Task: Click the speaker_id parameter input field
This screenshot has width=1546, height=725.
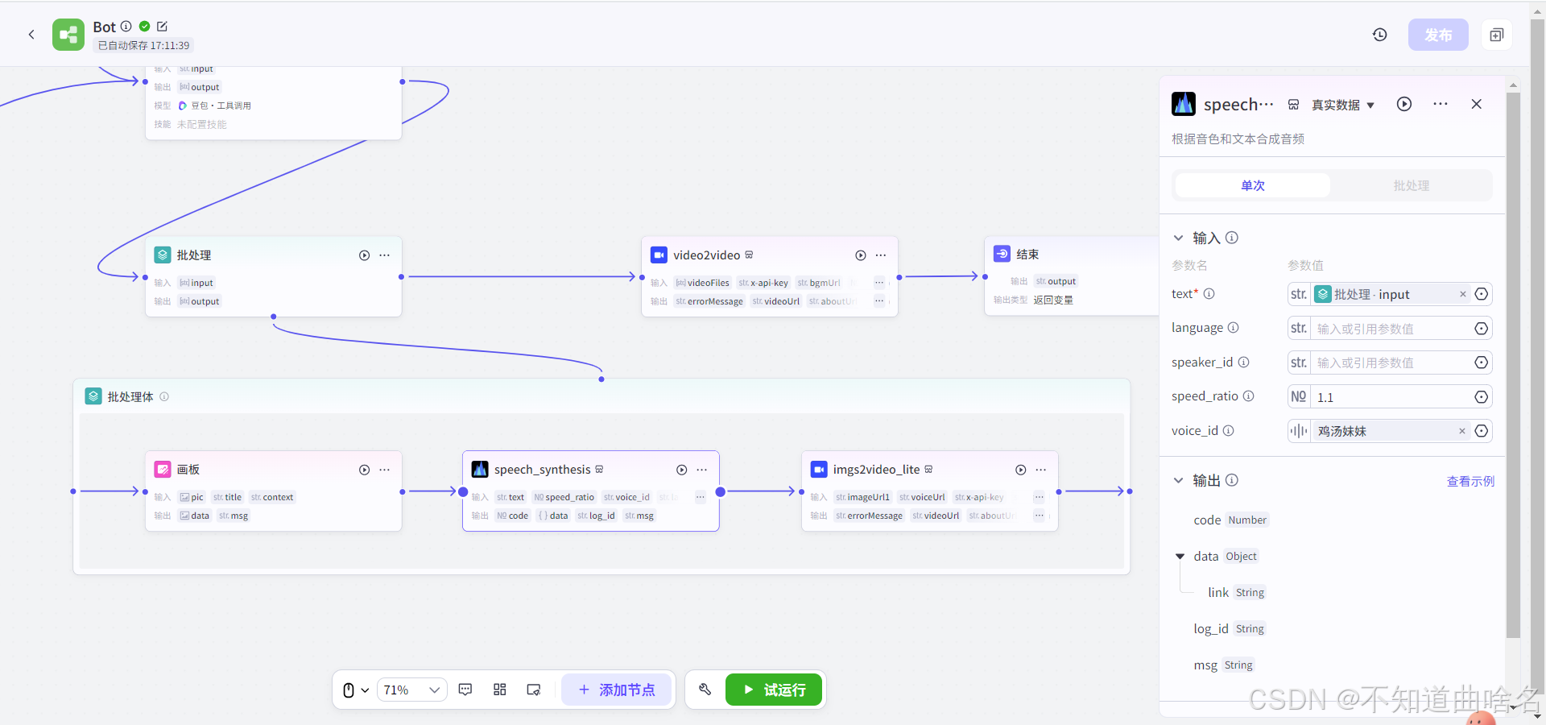Action: pyautogui.click(x=1391, y=362)
